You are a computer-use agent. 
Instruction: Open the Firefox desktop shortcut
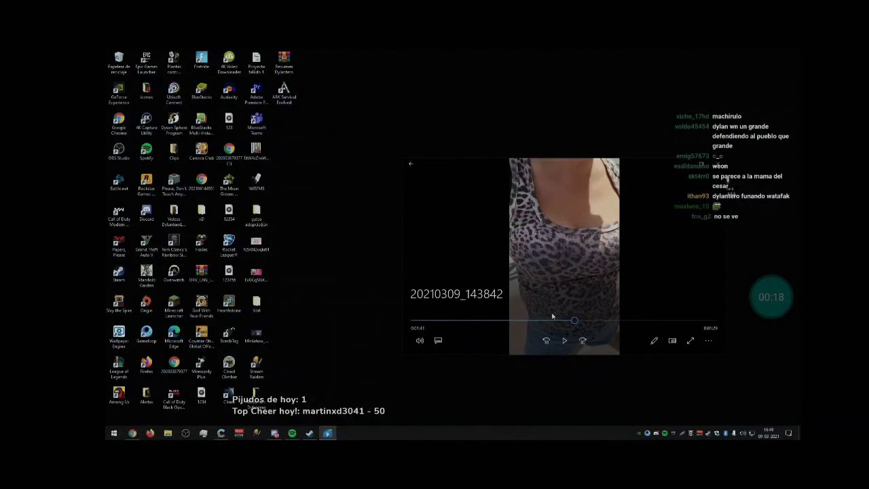(146, 365)
